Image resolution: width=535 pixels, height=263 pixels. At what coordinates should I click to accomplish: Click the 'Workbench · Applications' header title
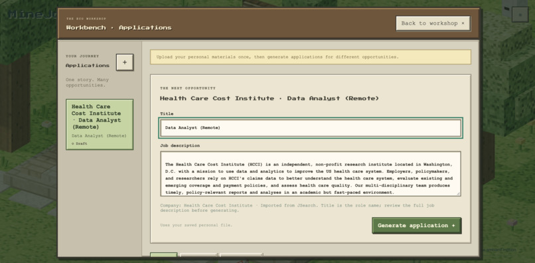pos(119,28)
